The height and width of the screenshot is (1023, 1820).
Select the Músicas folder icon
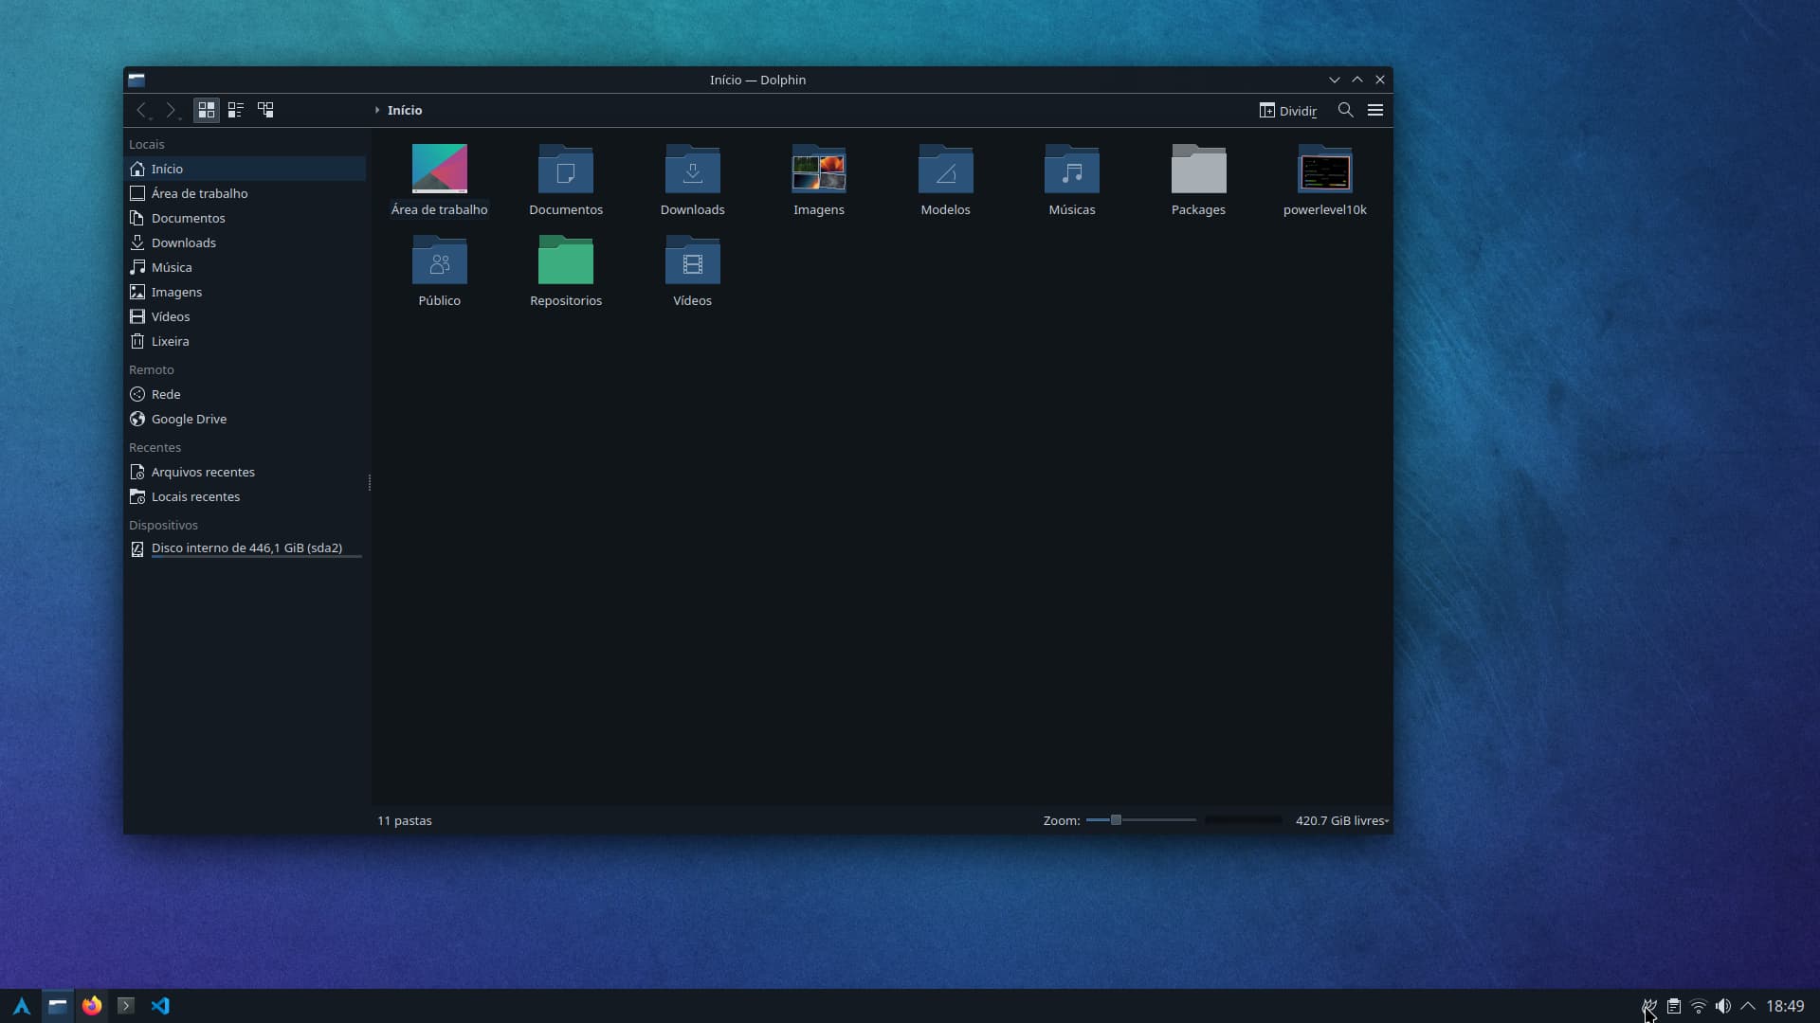click(1071, 171)
